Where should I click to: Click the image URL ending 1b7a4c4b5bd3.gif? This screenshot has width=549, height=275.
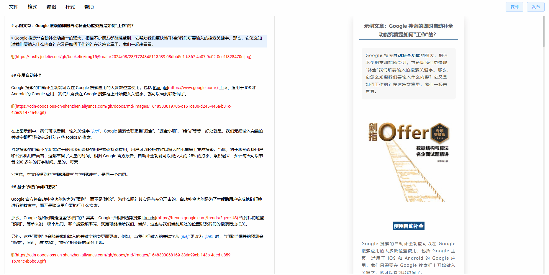(x=122, y=258)
